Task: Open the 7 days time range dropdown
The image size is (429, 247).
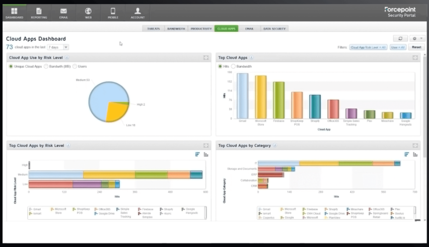Action: 58,47
